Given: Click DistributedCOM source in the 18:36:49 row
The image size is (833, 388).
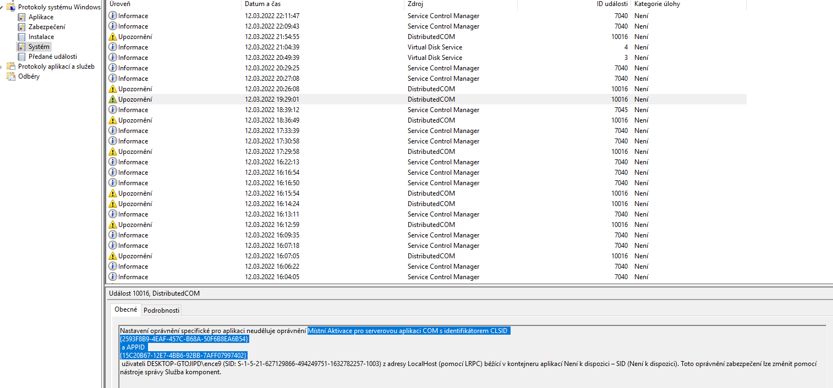Looking at the screenshot, I should click(x=431, y=120).
